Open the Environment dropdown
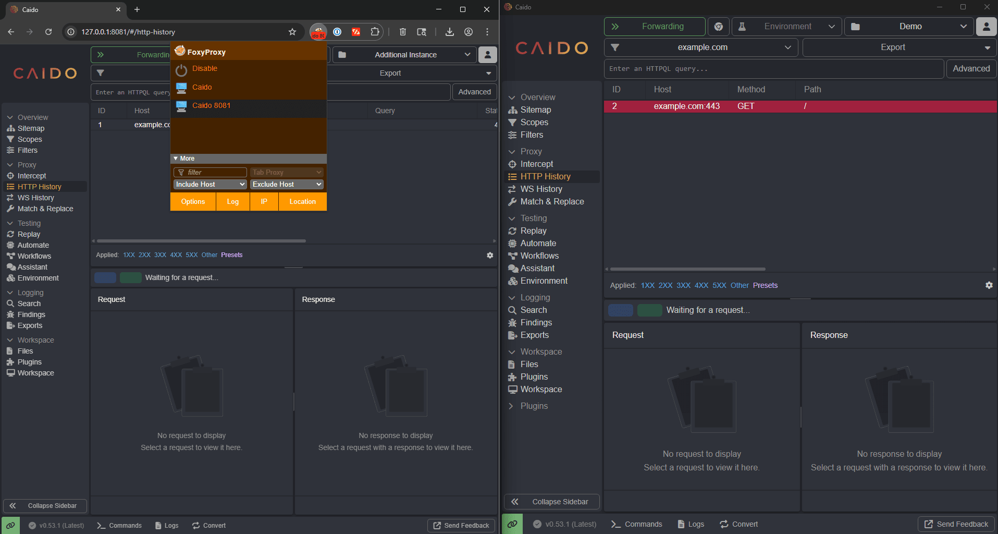Image resolution: width=998 pixels, height=534 pixels. tap(786, 26)
